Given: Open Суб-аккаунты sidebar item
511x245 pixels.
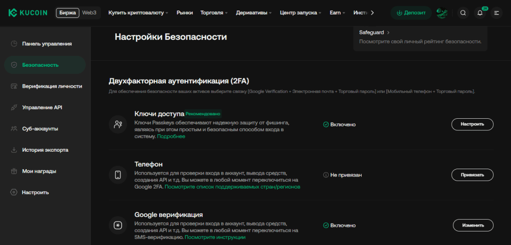Looking at the screenshot, I should (45, 129).
